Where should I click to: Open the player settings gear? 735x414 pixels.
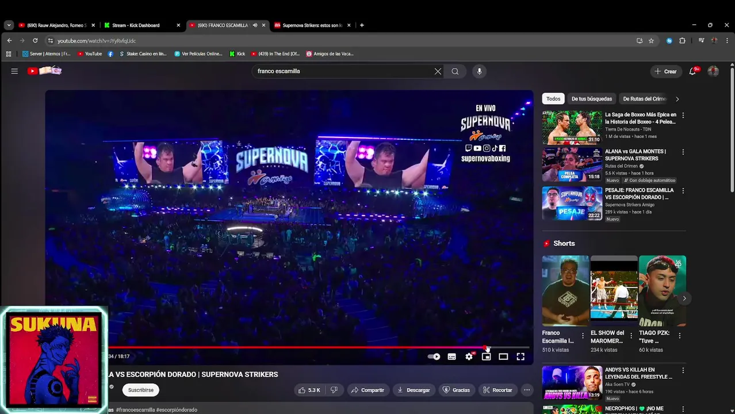(469, 356)
